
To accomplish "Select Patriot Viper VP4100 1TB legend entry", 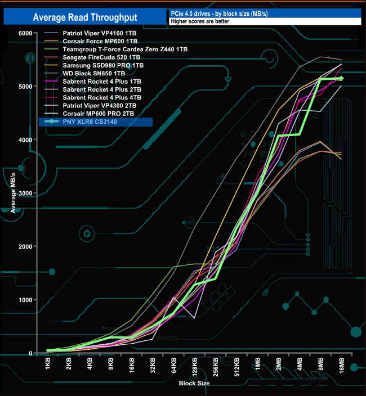I will [90, 33].
